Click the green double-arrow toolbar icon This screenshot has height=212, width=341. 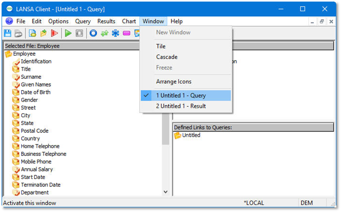105,33
